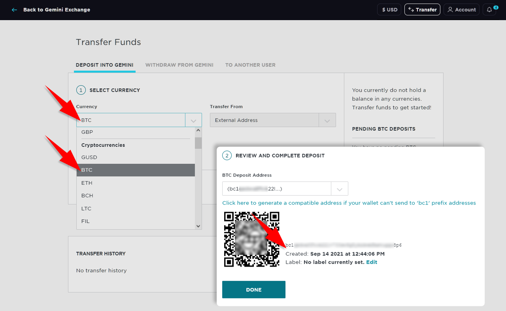Screen dimensions: 506x311
Task: Click generate compatible address link
Action: [349, 203]
